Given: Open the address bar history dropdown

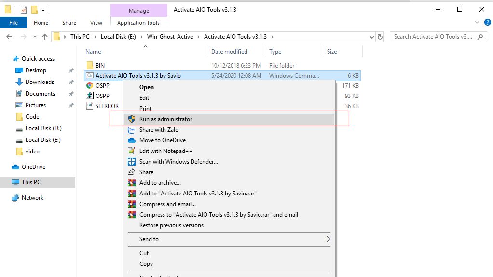Looking at the screenshot, I should coord(371,37).
